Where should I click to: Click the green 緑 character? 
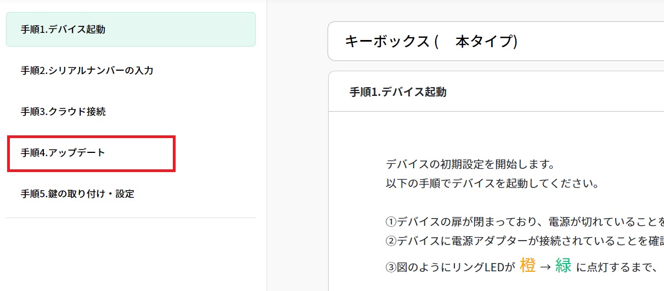click(564, 266)
